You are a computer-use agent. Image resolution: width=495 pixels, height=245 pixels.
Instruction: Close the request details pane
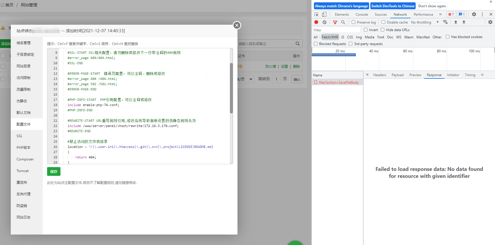(367, 75)
